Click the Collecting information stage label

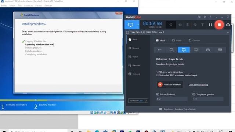(17, 105)
